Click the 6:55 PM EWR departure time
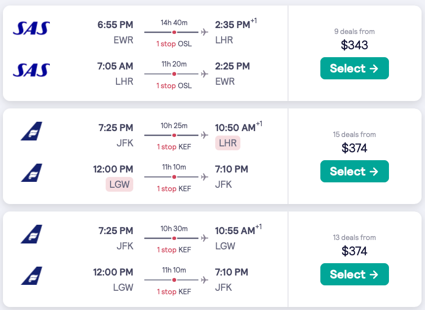425x310 pixels. click(x=116, y=25)
